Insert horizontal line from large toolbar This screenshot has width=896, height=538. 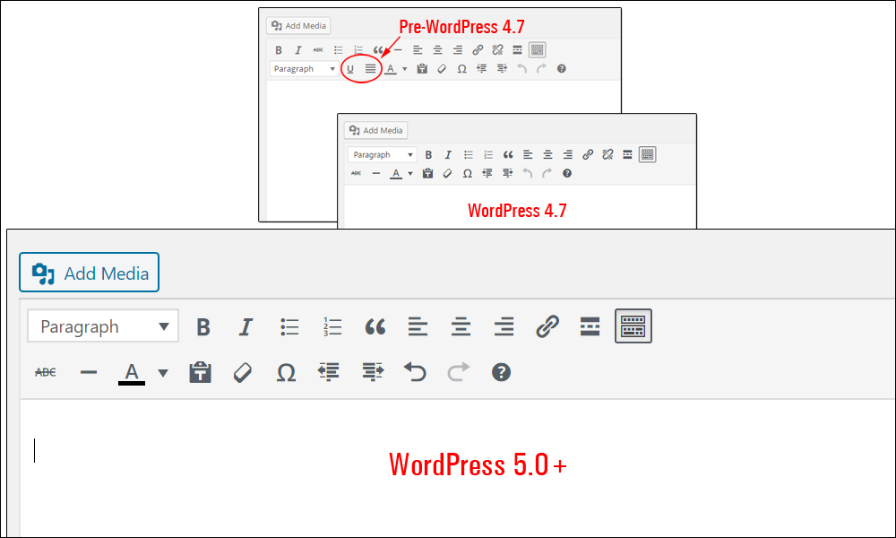click(x=89, y=373)
